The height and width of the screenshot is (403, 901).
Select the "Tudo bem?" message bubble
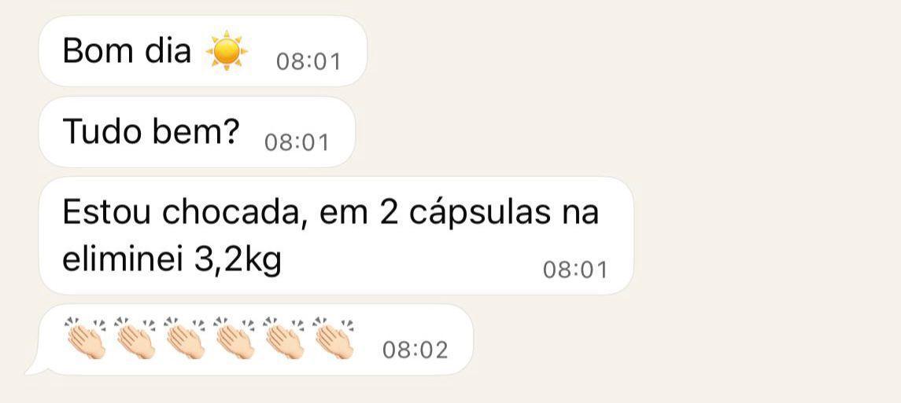click(x=197, y=132)
